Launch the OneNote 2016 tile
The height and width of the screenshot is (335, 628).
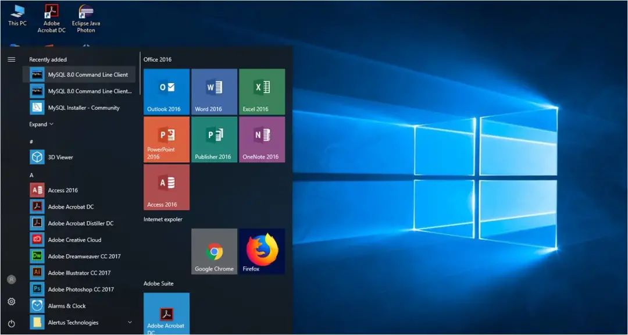click(262, 140)
